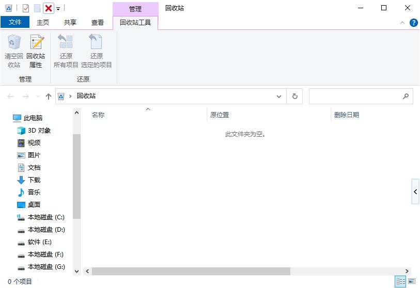Viewport: 420px width, 288px height.
Task: Sort by 删除日期 column header
Action: tap(346, 115)
